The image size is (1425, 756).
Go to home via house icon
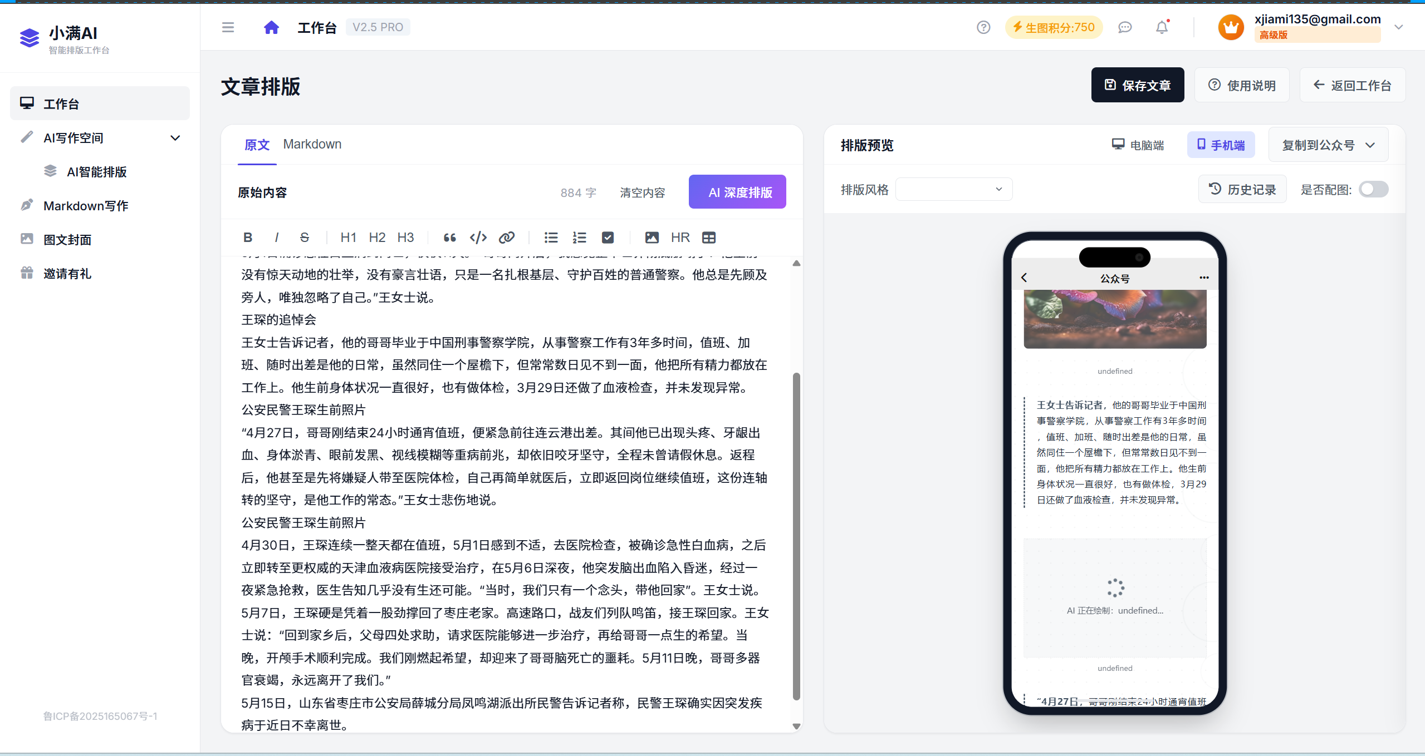(x=271, y=27)
